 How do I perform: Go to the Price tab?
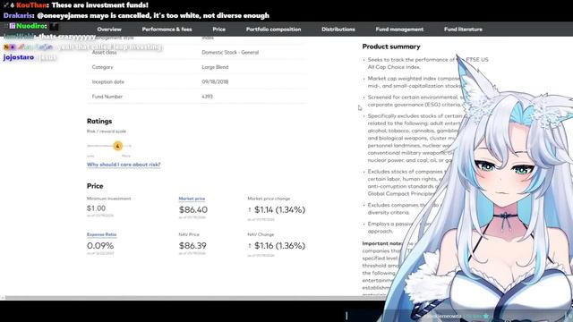218,30
